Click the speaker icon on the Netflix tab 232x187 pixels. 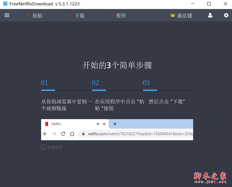(98, 124)
